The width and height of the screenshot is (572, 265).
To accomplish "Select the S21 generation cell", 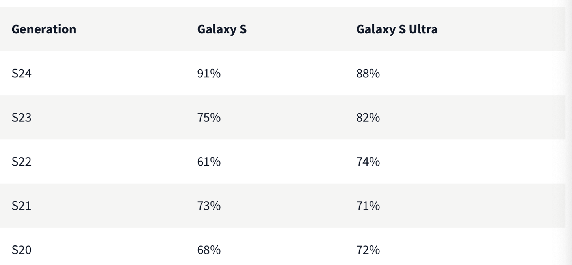I will (x=21, y=206).
